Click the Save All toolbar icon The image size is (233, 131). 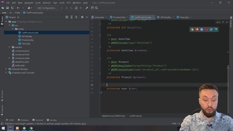tap(7, 8)
